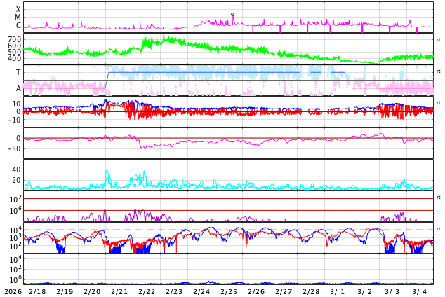Click the blue circle flare marker
The height and width of the screenshot is (297, 445).
232,14
